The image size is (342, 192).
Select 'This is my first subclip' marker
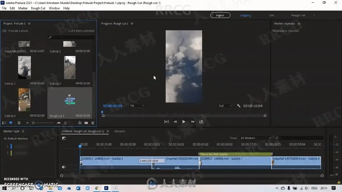(235, 154)
